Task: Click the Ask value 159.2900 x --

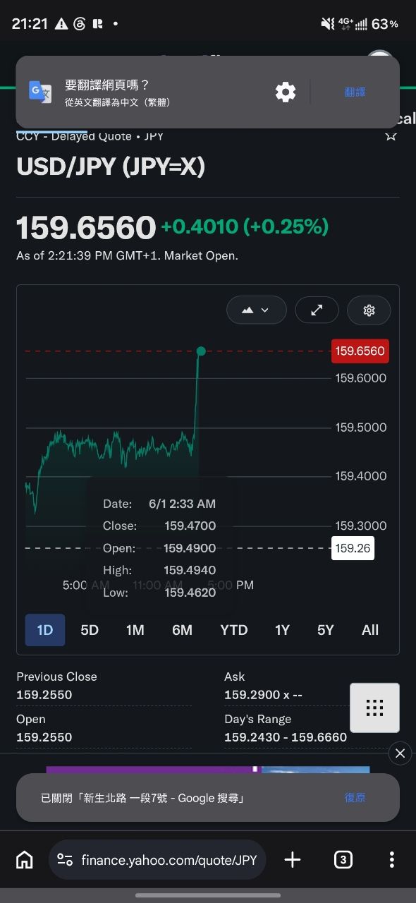Action: pos(264,695)
